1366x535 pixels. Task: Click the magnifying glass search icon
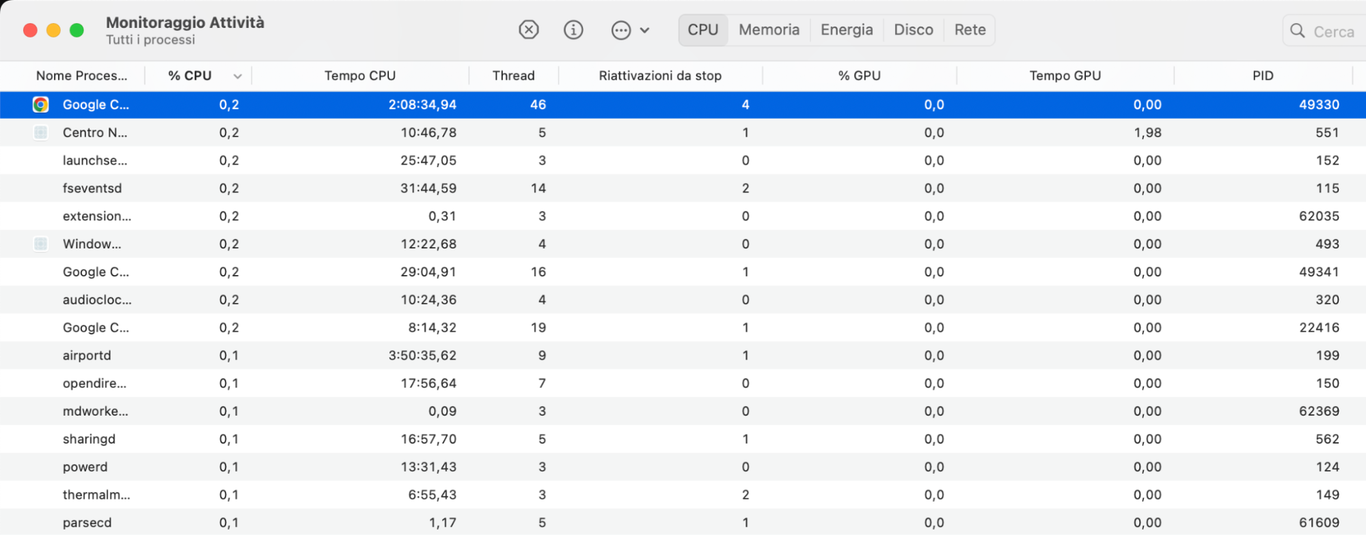[x=1297, y=31]
